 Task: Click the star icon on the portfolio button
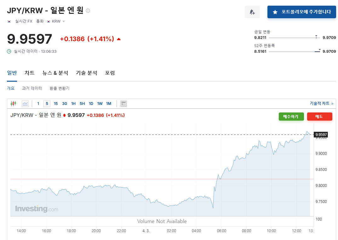[275, 12]
